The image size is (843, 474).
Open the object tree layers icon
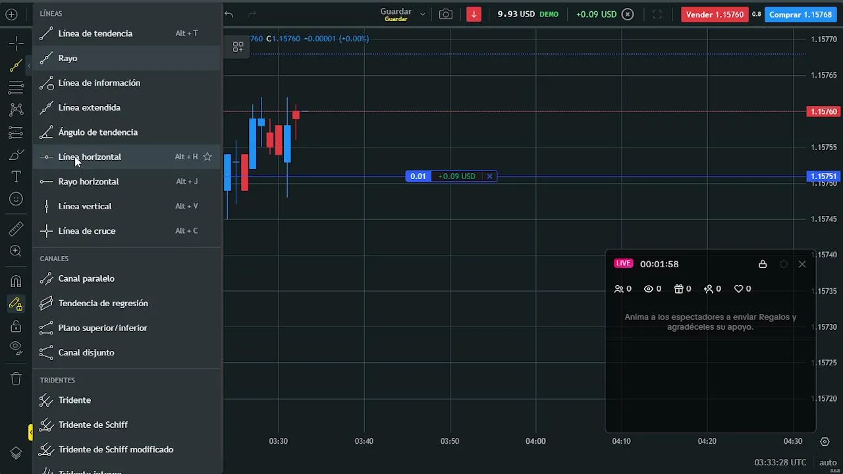point(16,453)
